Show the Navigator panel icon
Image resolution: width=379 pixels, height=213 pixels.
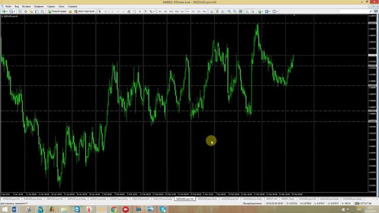(x=31, y=11)
